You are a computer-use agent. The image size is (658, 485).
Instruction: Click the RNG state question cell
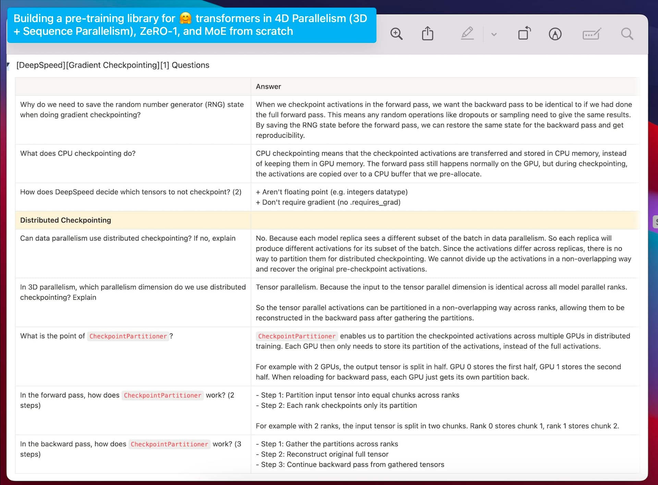(x=132, y=110)
